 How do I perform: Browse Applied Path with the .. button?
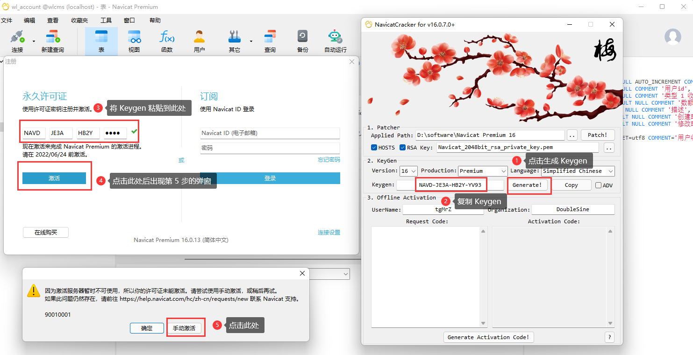coord(572,135)
